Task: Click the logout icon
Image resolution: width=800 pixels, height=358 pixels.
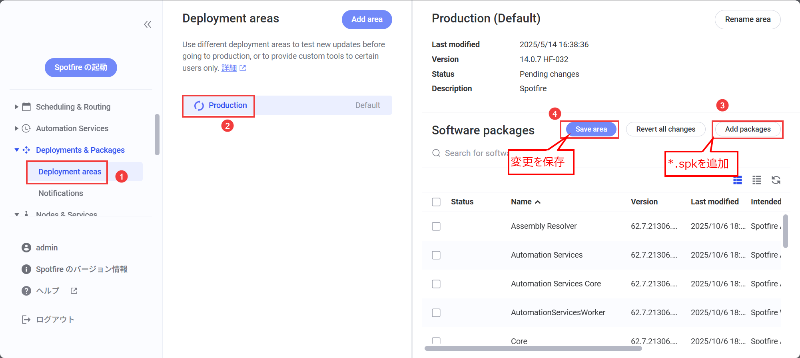Action: tap(26, 320)
